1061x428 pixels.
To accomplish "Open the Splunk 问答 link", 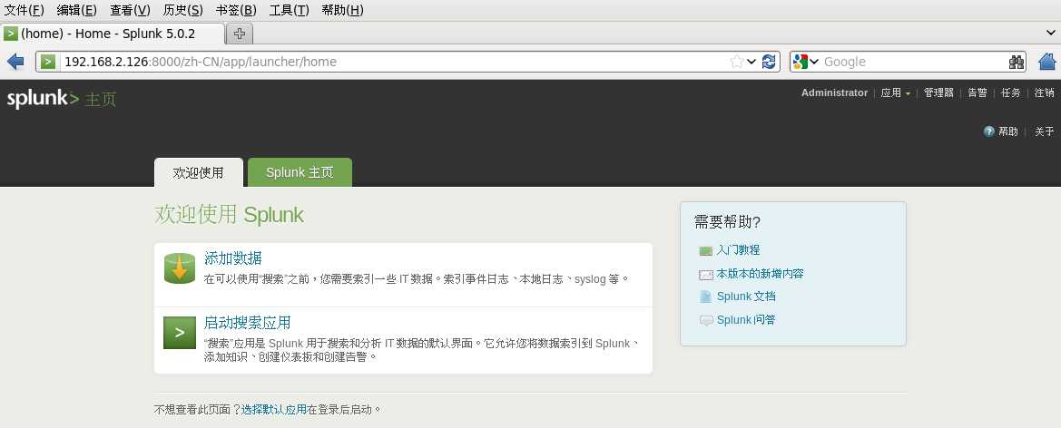I will click(x=746, y=320).
